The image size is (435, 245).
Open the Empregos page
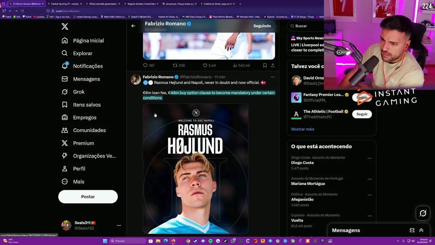79,117
